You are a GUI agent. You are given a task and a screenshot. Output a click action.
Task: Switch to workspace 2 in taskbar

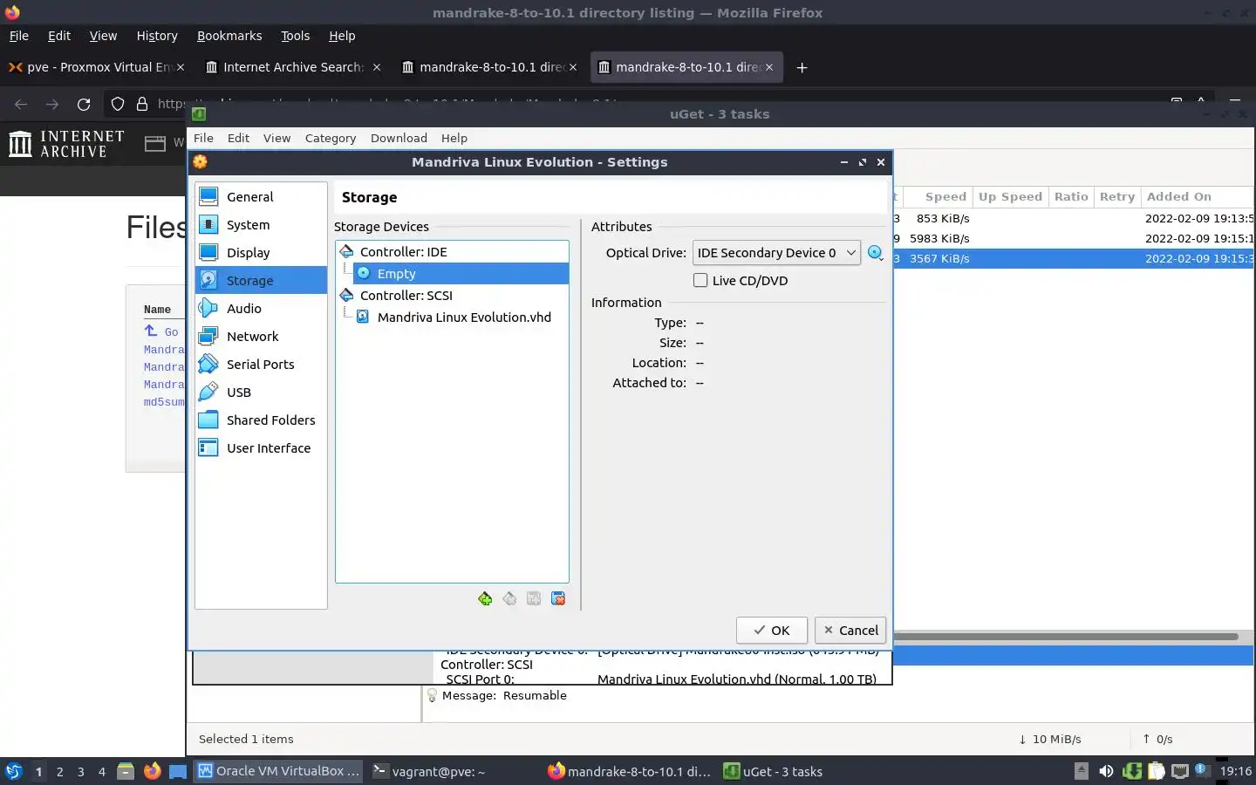tap(59, 772)
